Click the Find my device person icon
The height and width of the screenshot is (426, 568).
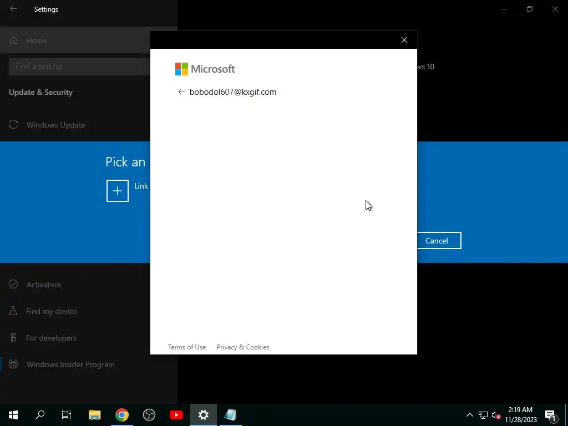[x=13, y=311]
